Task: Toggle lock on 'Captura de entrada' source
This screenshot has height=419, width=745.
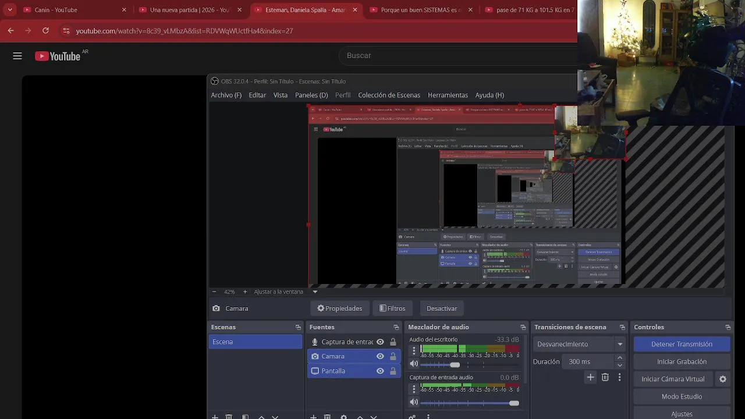Action: point(393,342)
